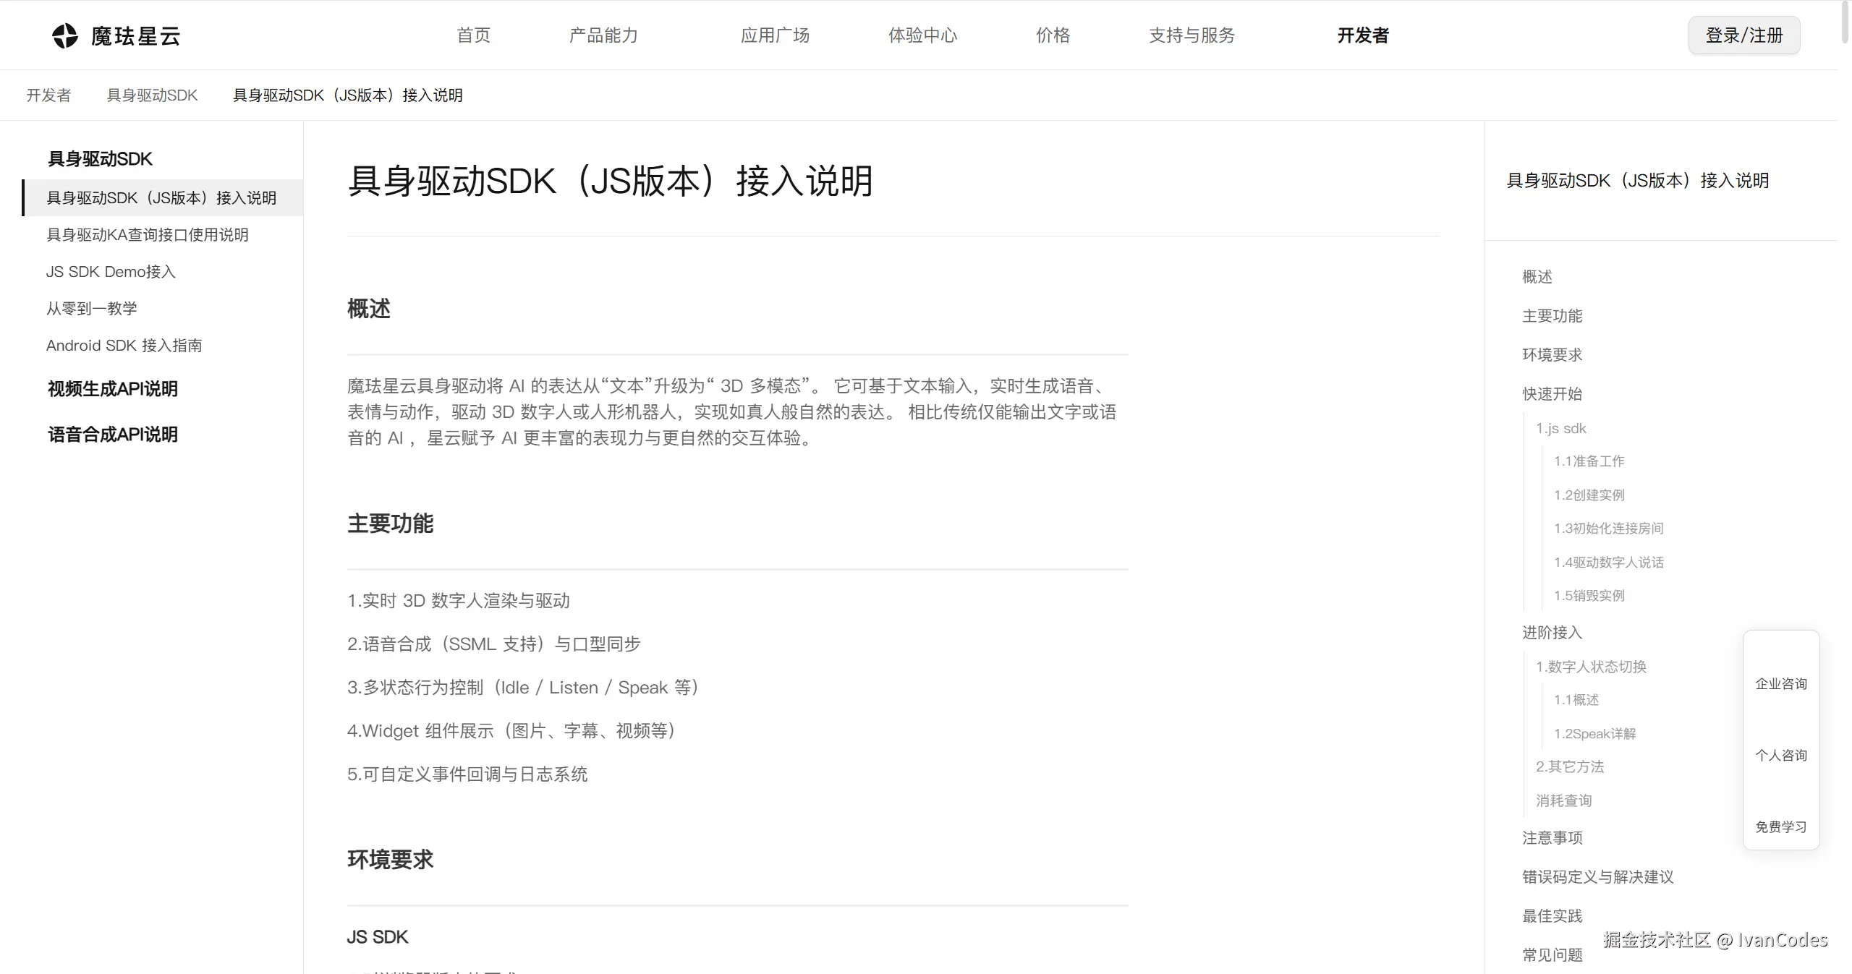Open the 产品能力 menu

tap(603, 35)
